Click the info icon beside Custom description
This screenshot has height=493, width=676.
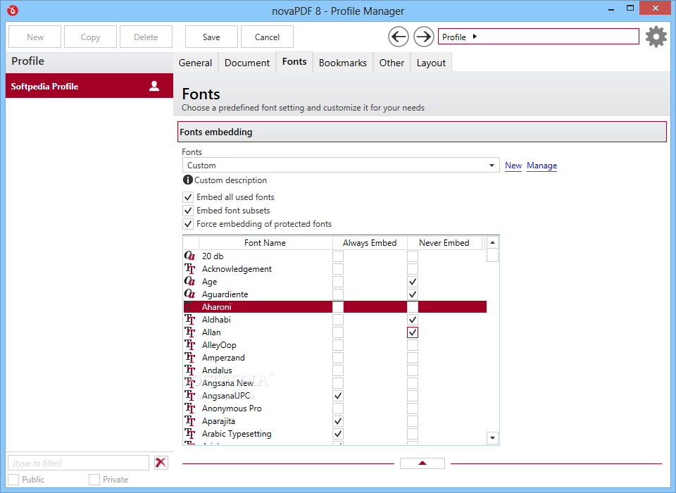(187, 180)
